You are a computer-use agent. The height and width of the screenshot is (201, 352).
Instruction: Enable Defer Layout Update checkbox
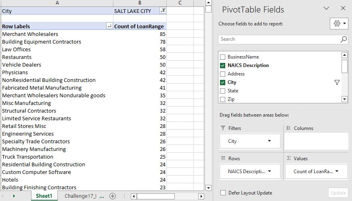point(223,193)
